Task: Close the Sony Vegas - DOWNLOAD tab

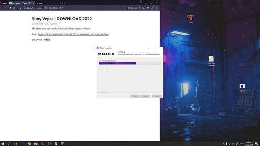Action: pyautogui.click(x=33, y=3)
